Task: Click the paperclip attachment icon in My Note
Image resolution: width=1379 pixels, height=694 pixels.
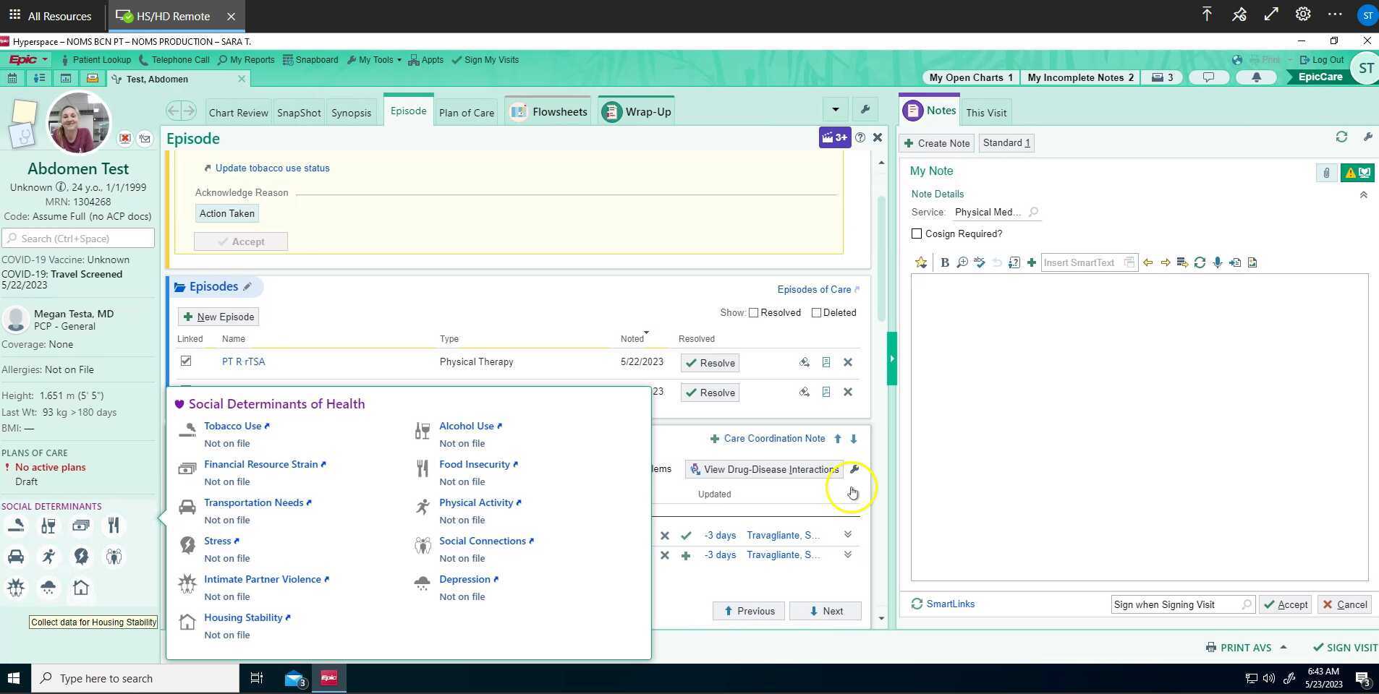Action: tap(1326, 173)
